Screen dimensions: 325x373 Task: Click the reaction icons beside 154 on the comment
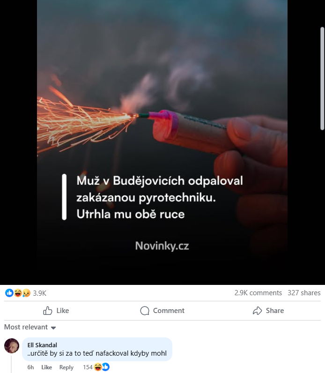(x=102, y=367)
